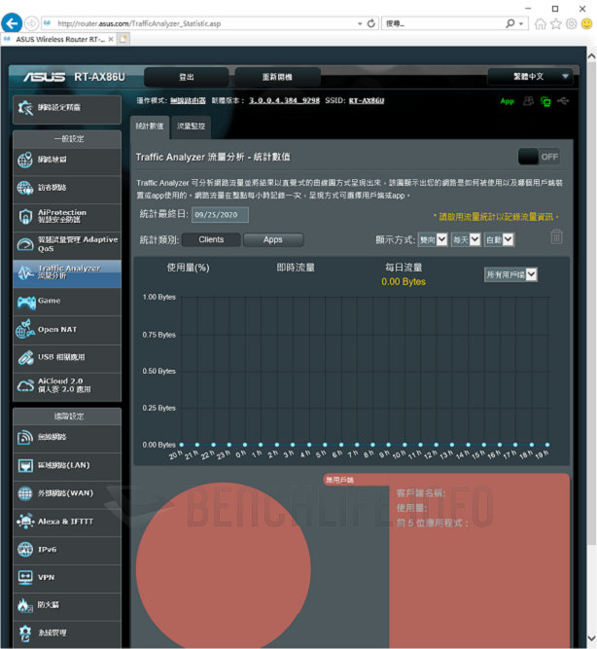Screen dimensions: 597x649
Task: Open system administration gear icon
Action: (x=25, y=632)
